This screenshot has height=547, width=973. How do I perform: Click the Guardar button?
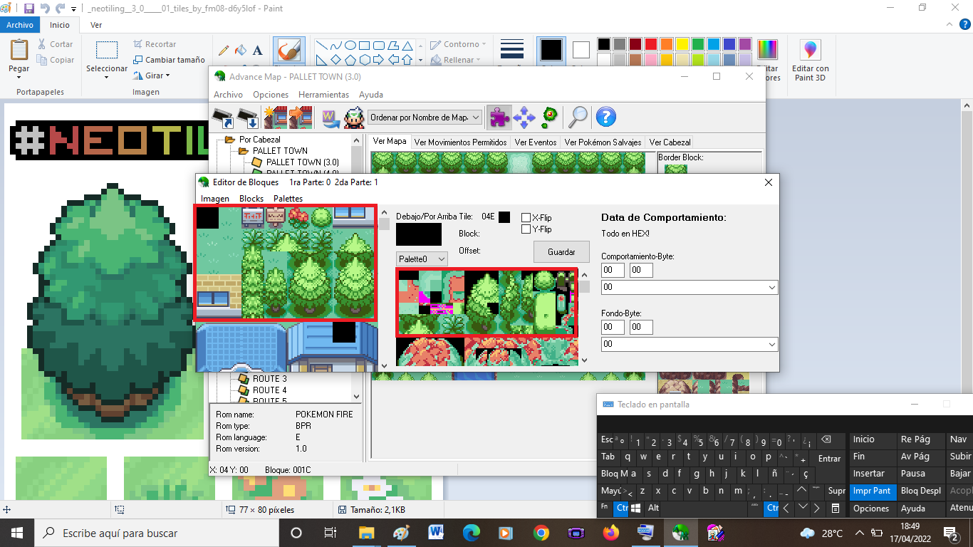(x=561, y=252)
